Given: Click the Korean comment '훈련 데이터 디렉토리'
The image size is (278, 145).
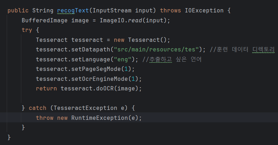Looking at the screenshot, I should click(x=245, y=50).
